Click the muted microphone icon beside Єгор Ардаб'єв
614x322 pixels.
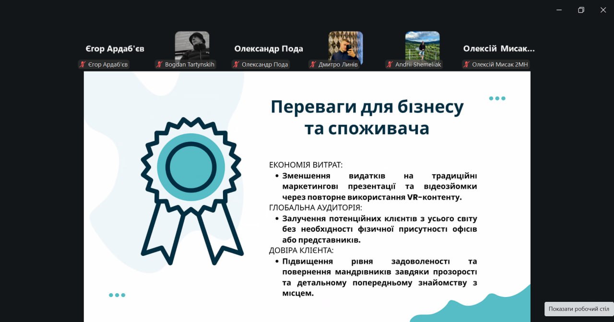tap(83, 64)
